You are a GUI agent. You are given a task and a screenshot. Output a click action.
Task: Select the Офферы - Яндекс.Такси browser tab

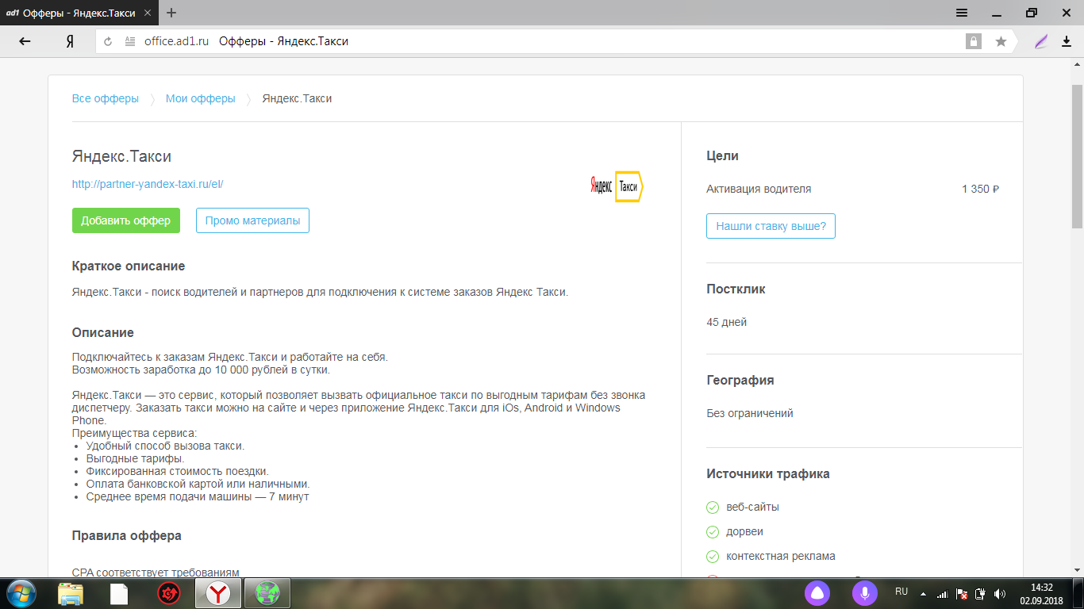point(79,13)
